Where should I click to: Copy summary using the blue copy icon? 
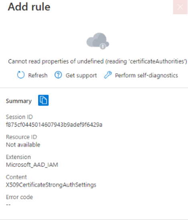point(43,100)
